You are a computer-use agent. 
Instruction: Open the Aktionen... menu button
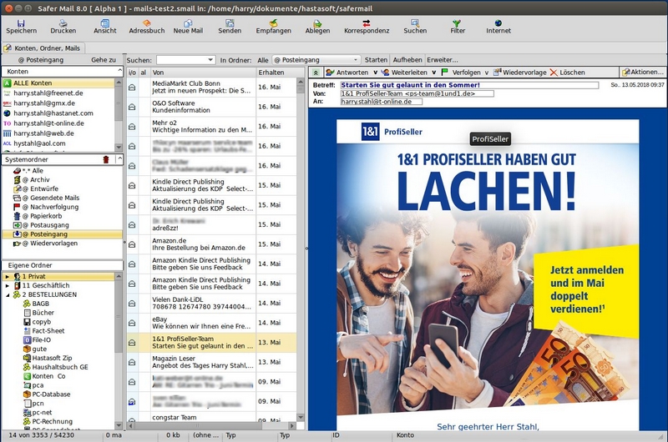[642, 72]
